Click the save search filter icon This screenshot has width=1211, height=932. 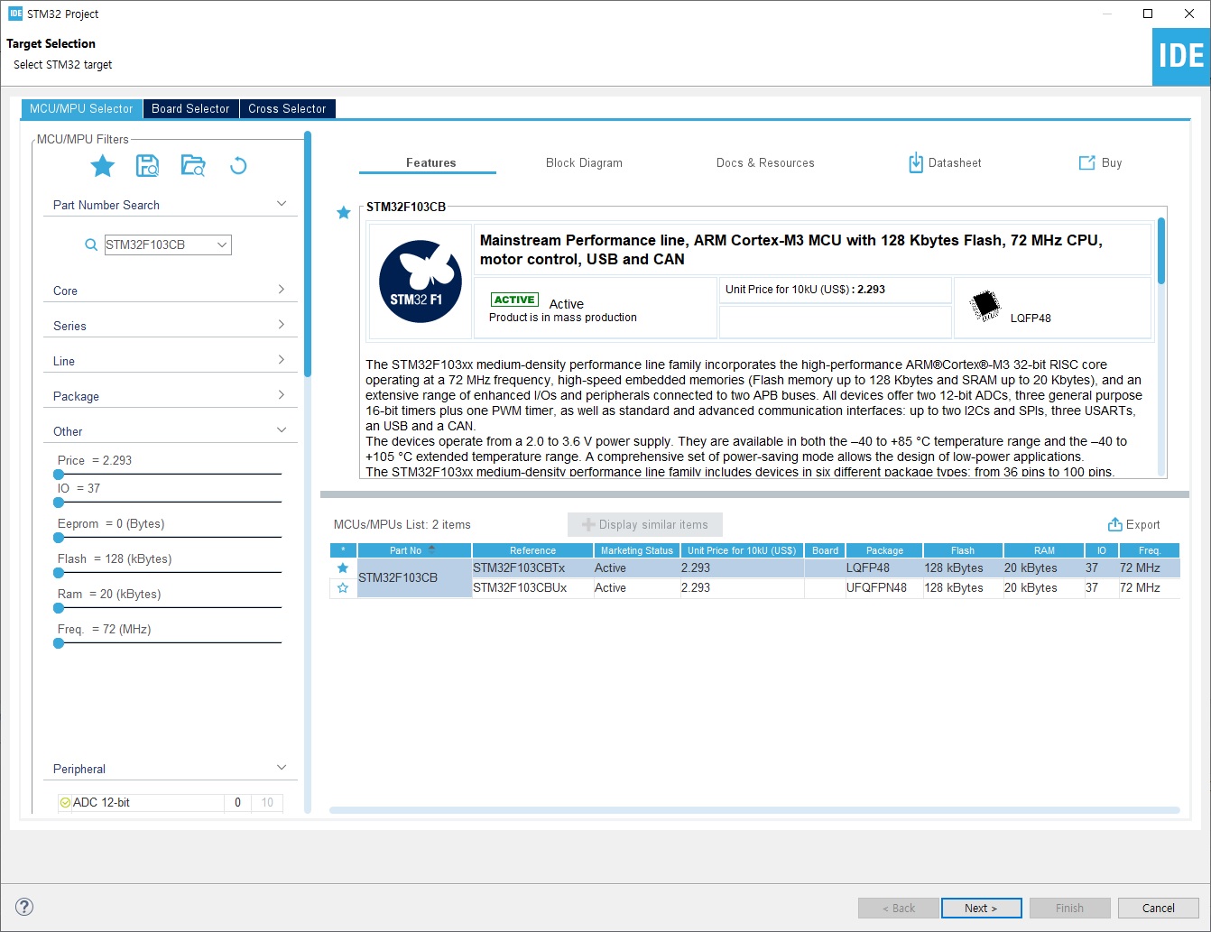147,166
